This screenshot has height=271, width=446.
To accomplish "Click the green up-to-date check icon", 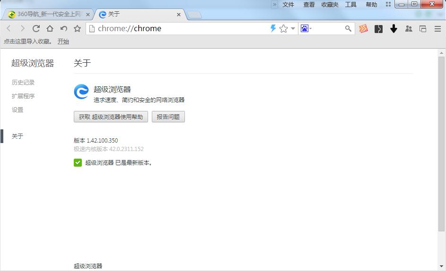I will (x=78, y=162).
